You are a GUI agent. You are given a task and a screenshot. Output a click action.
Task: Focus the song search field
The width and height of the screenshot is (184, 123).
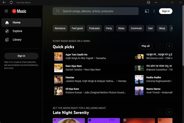(95, 11)
